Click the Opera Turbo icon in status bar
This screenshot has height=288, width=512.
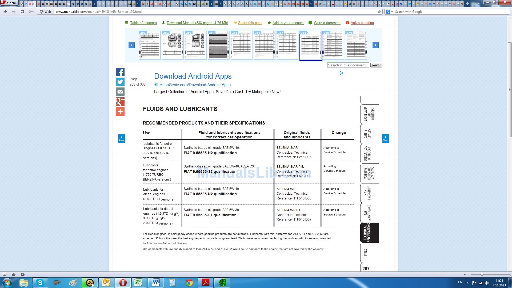[x=23, y=274]
